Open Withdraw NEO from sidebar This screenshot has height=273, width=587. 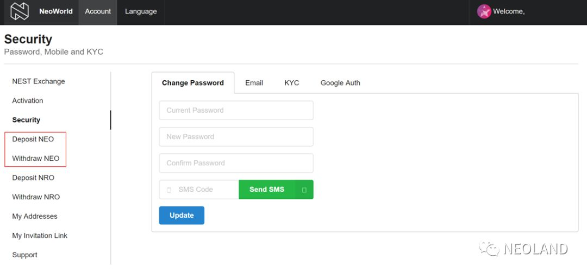pyautogui.click(x=35, y=159)
